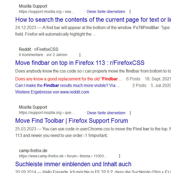The image size is (171, 173).
Task: Click the "Reddit · r/FirefoxCSS" source label
Action: (39, 49)
